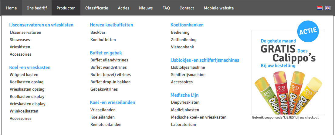This screenshot has height=135, width=335.
Task: Switch language to English flag
Action: click(327, 8)
